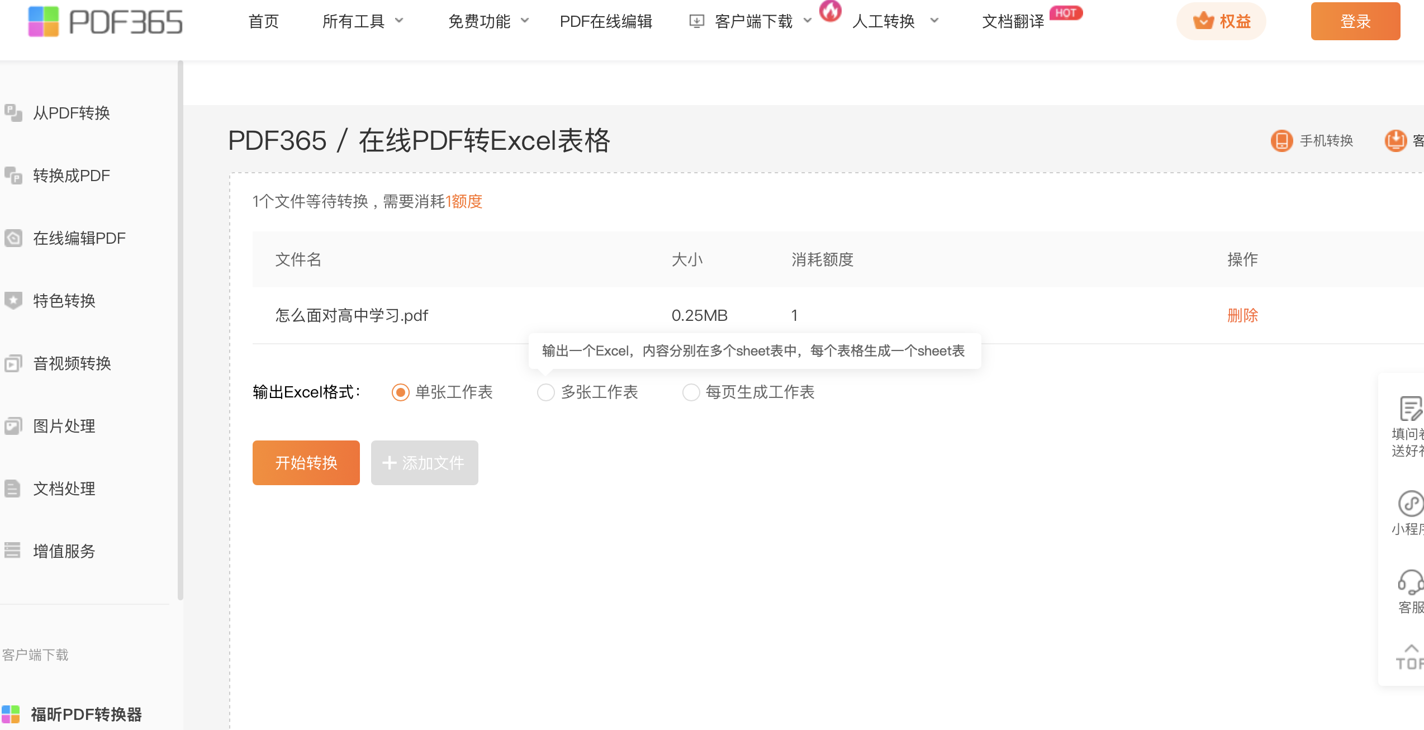Click the 登录 login button
Screen dimensions: 1424x730
[x=1355, y=21]
